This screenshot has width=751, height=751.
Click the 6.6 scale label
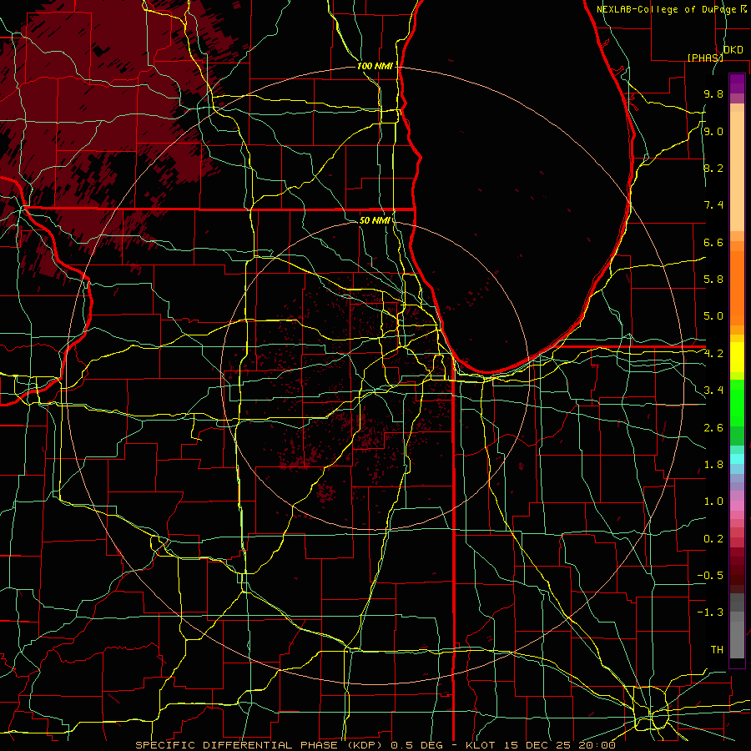pos(713,242)
